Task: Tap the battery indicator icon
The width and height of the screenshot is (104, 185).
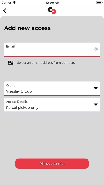Action: point(99,3)
